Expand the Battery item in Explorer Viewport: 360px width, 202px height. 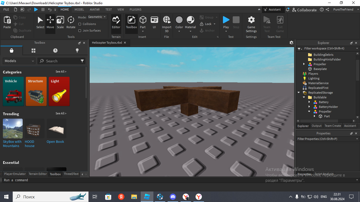click(x=309, y=102)
